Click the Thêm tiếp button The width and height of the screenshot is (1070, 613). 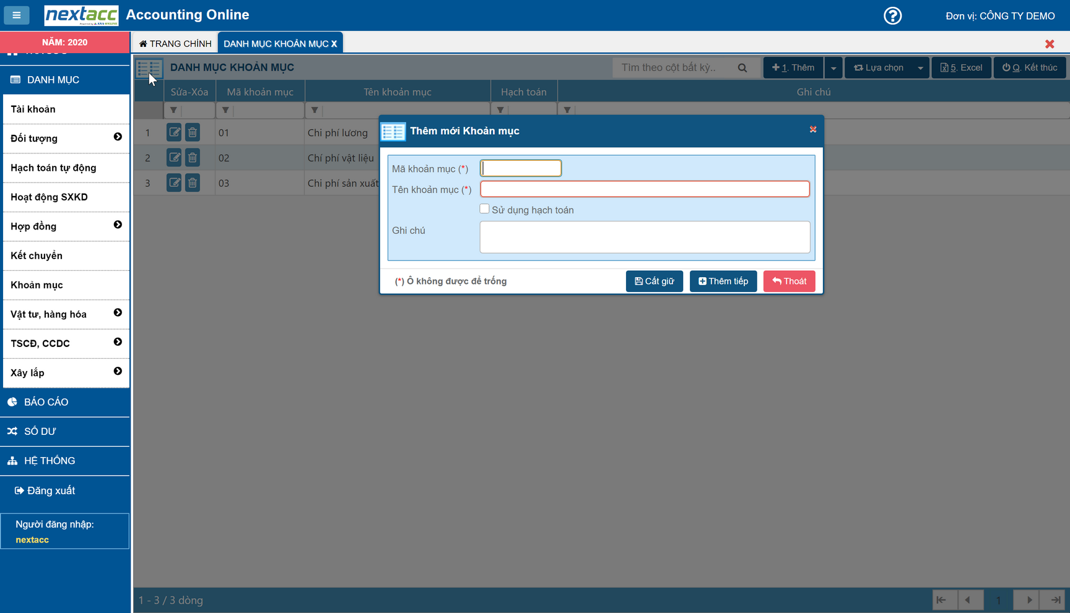723,281
